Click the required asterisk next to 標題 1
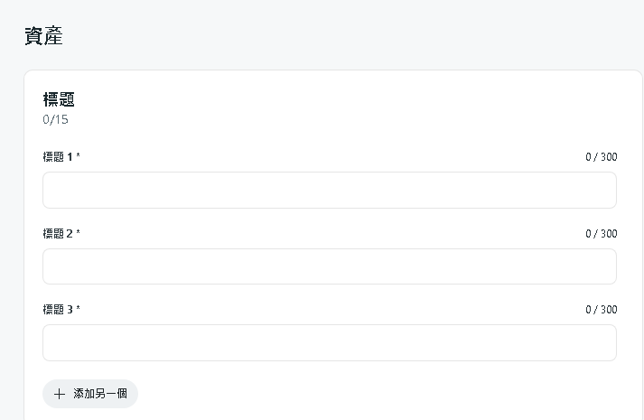This screenshot has height=420, width=644. tap(79, 157)
